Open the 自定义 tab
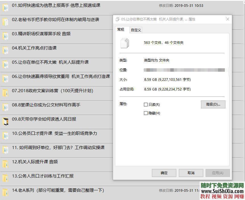 (136, 30)
